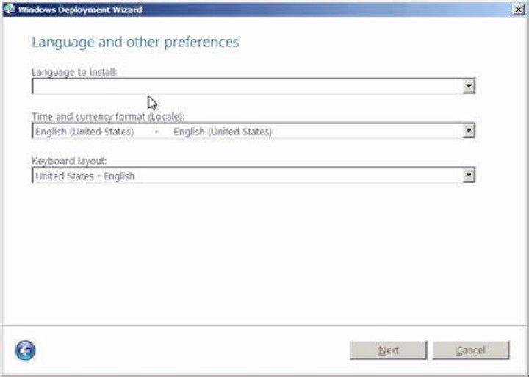Click the Time and currency format (Locale) label
Image resolution: width=529 pixels, height=377 pixels.
[108, 116]
